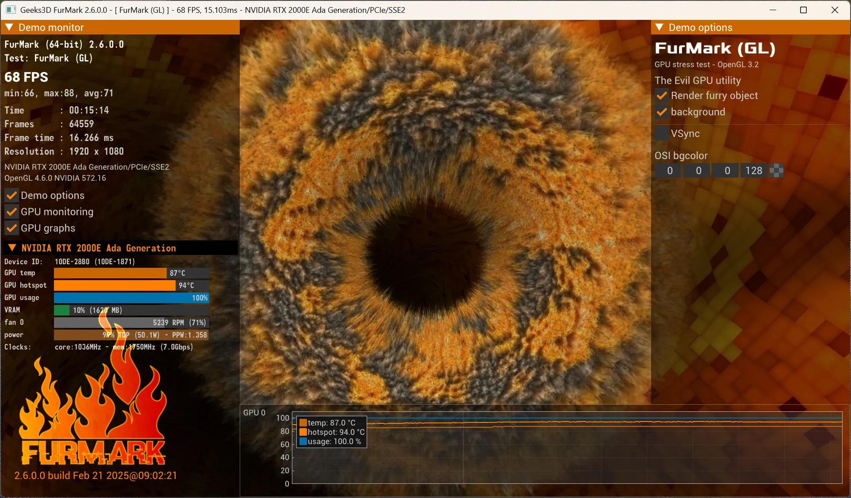Click the temp legend color square in graph
Screen dimensions: 851x498
coord(303,423)
